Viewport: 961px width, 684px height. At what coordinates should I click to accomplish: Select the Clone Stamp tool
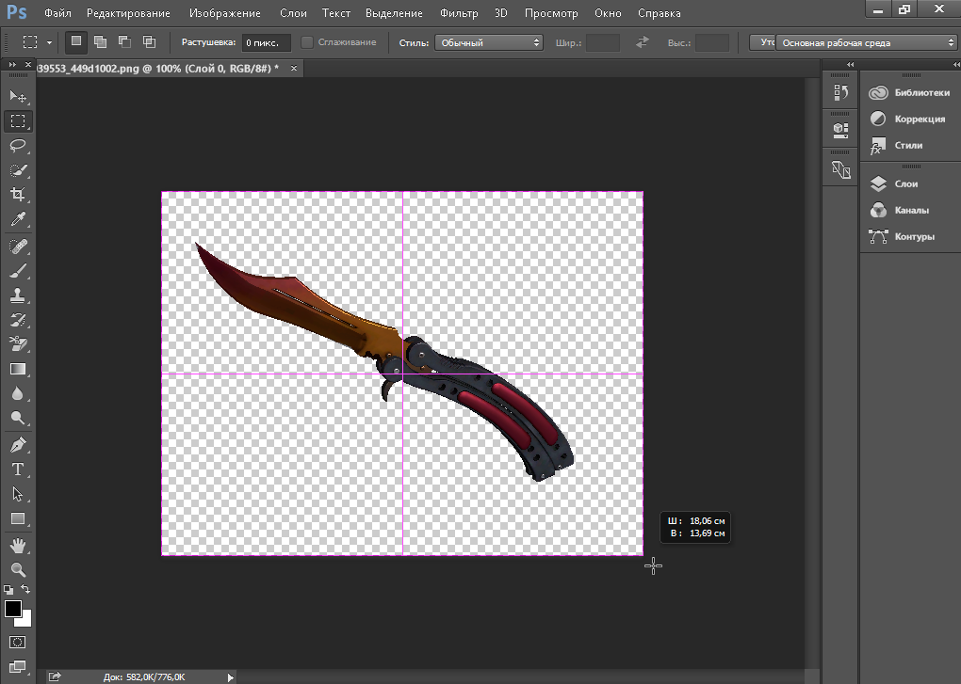[18, 295]
